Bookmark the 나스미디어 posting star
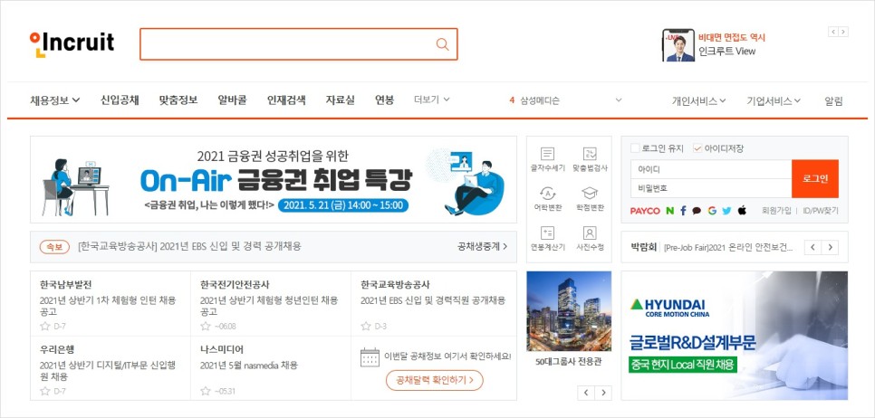875x418 pixels. coord(206,391)
